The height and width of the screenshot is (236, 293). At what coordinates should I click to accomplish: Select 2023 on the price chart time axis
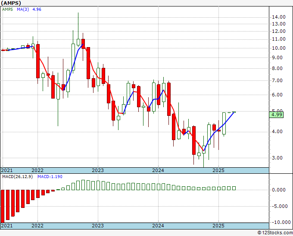point(98,170)
